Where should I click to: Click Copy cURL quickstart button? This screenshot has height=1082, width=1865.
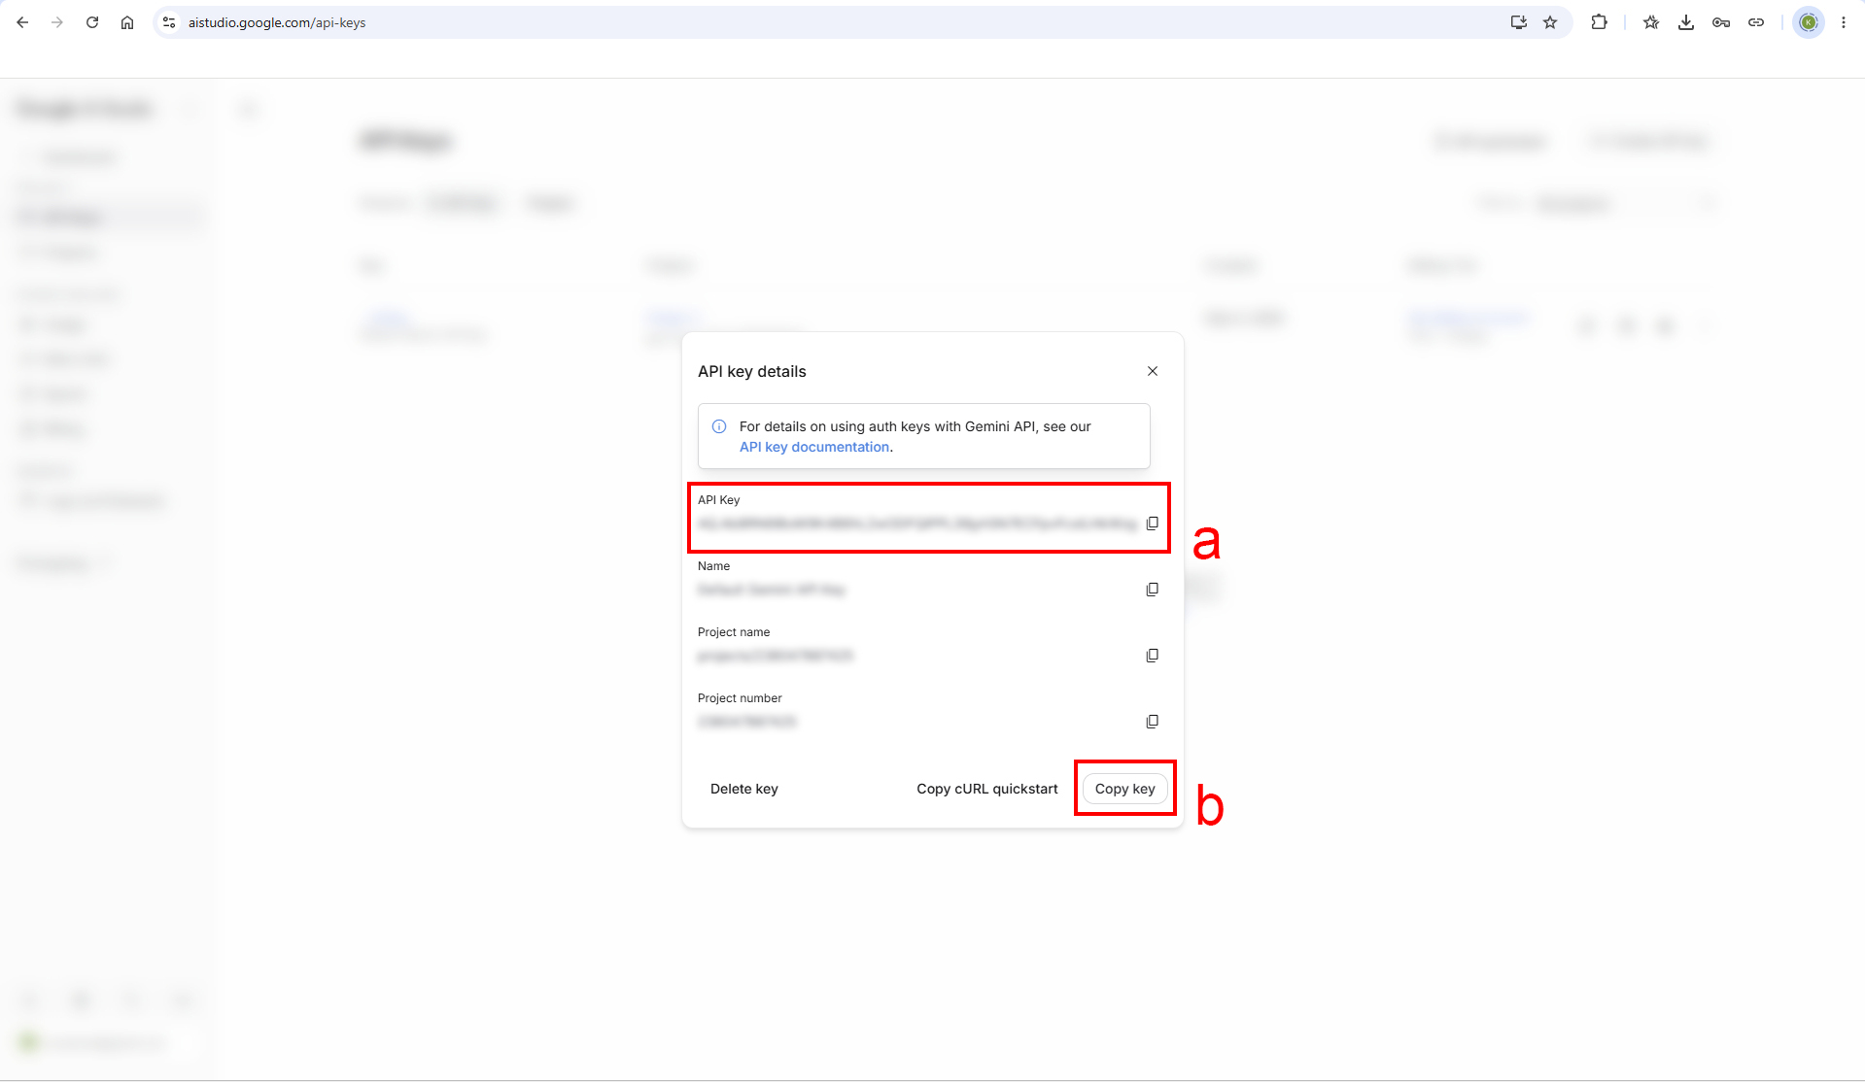tap(986, 789)
